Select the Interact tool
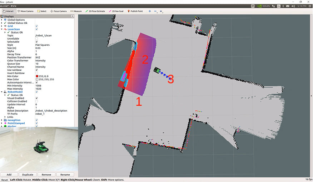This screenshot has width=313, height=182. click(x=8, y=11)
